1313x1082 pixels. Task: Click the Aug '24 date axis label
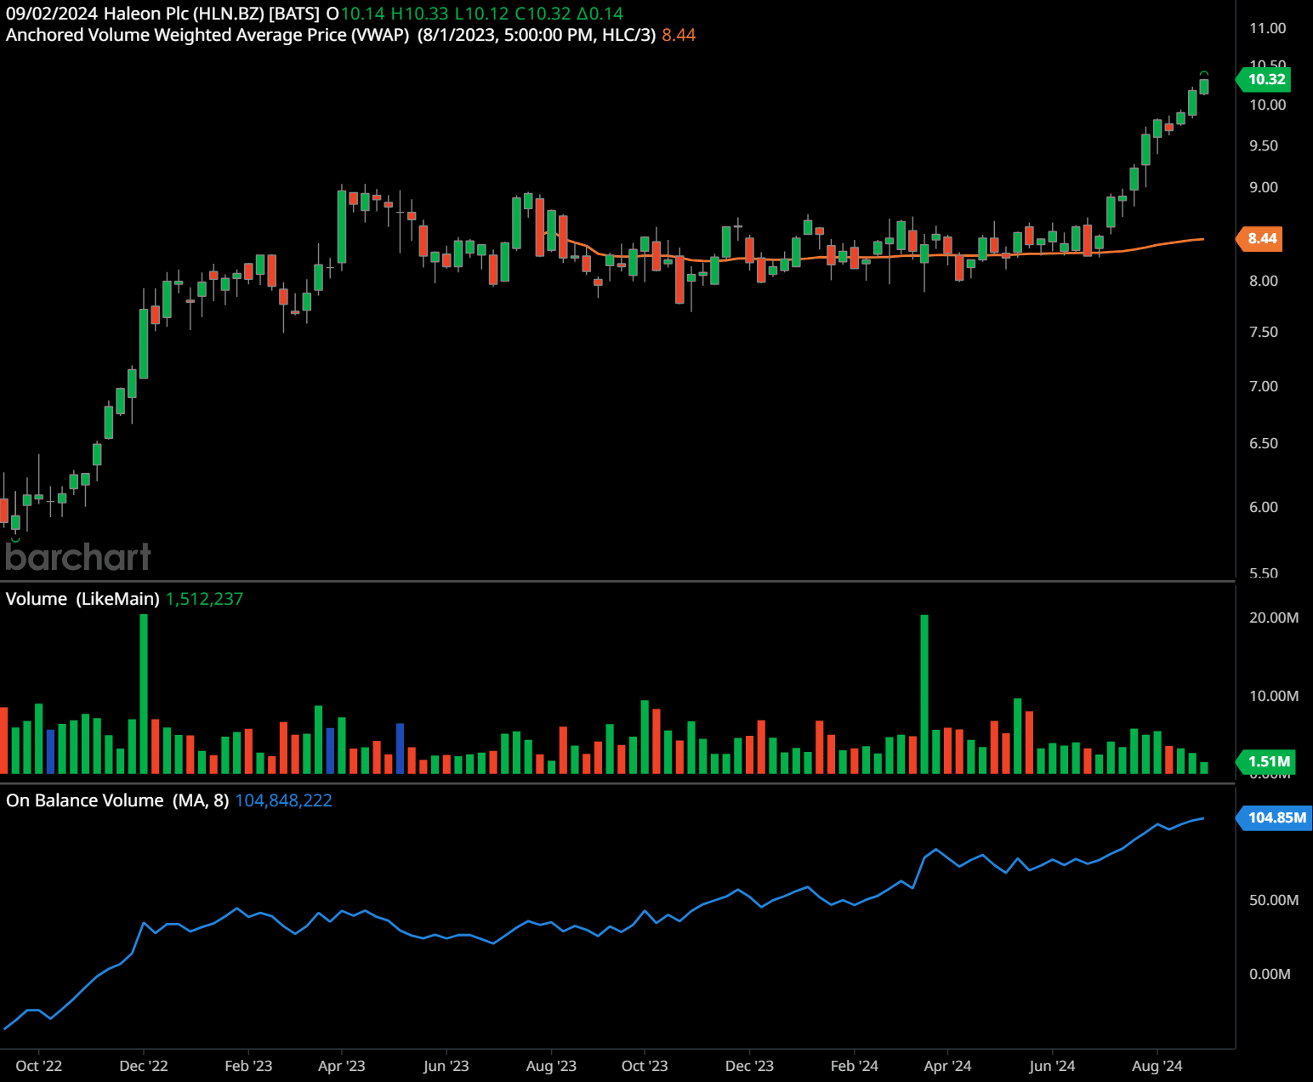(1157, 1066)
